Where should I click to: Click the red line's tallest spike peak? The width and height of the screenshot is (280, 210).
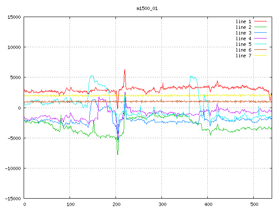(x=125, y=69)
